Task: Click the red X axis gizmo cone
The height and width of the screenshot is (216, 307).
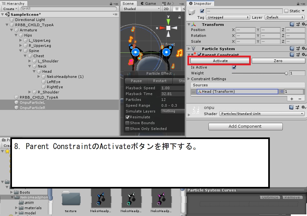Action: coord(163,28)
